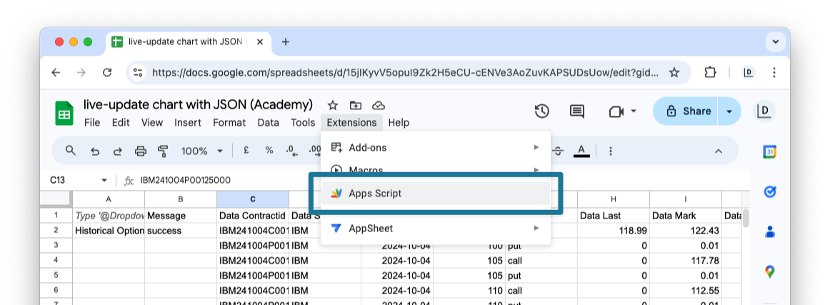Open the Edit menu
The image size is (830, 305).
click(x=121, y=122)
